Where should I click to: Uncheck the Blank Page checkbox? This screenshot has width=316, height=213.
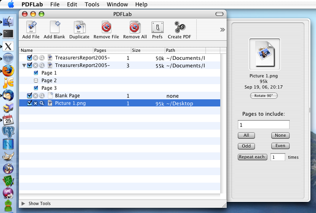click(x=30, y=95)
